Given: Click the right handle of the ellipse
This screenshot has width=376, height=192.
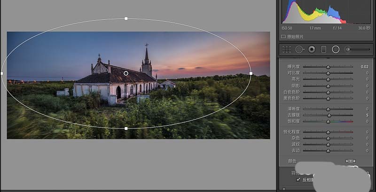Looking at the screenshot, I should [x=251, y=73].
